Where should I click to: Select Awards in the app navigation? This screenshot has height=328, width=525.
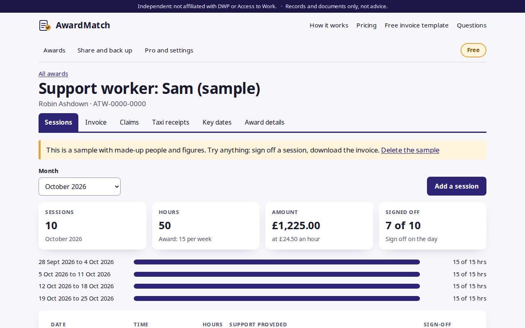(x=54, y=50)
